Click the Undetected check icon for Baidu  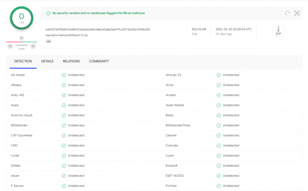[x=218, y=115]
